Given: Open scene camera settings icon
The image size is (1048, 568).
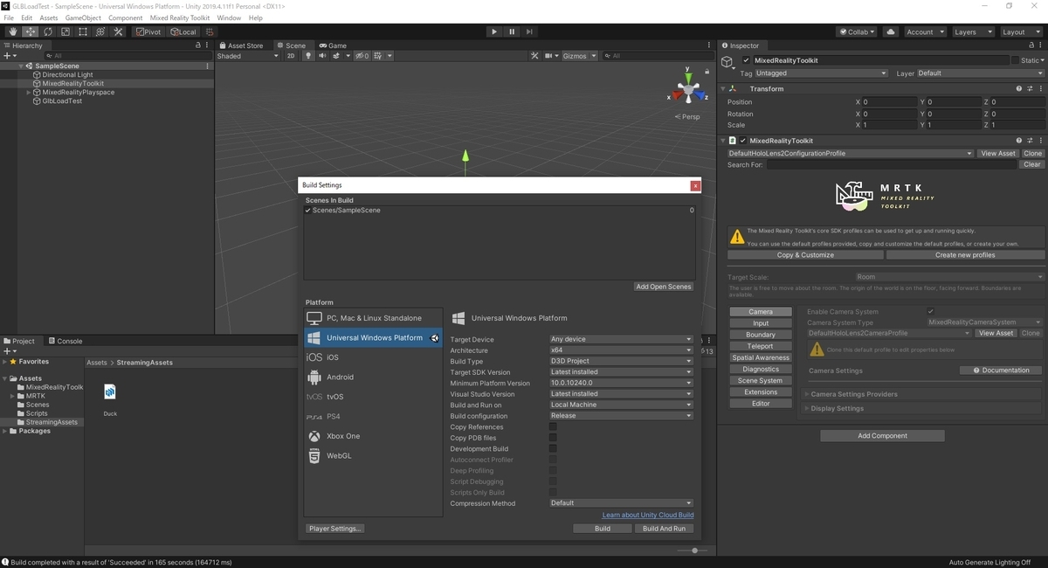Looking at the screenshot, I should [x=552, y=56].
